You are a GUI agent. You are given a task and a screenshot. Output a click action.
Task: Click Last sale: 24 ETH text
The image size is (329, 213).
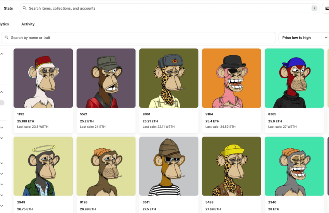tap(93, 127)
